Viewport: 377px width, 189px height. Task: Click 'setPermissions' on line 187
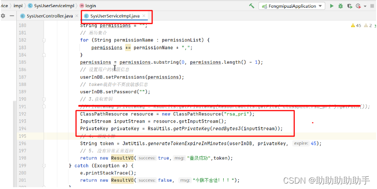pyautogui.click(x=126, y=77)
